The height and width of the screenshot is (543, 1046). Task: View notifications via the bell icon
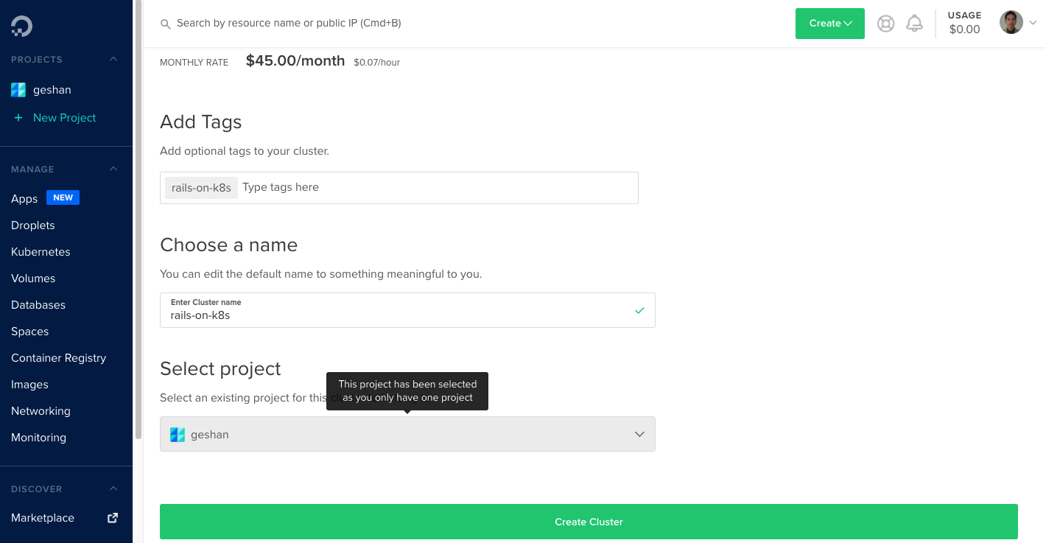(x=914, y=23)
